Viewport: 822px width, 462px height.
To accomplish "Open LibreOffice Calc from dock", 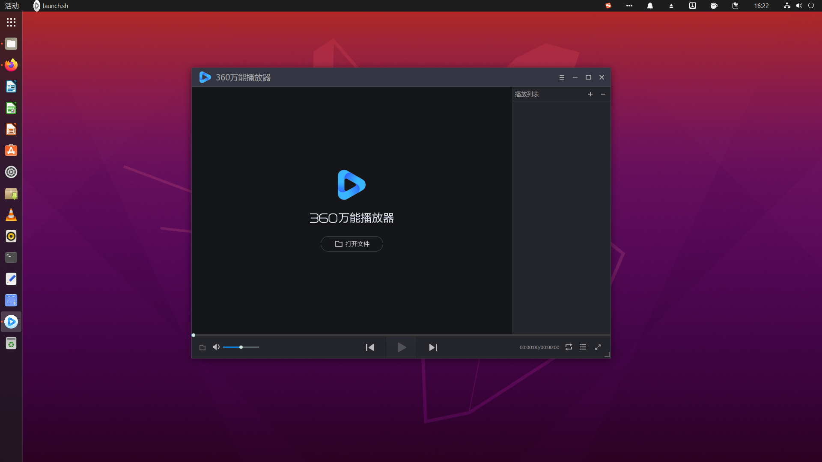I will point(11,108).
